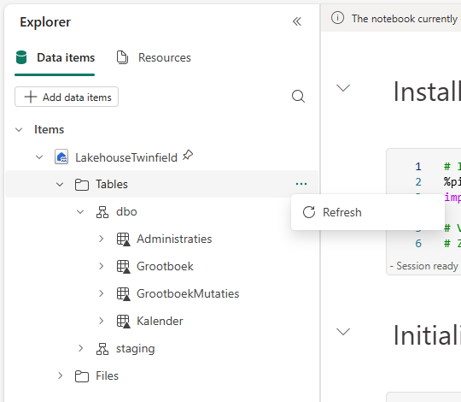Click the Administraties delta table icon
461x402 pixels.
[124, 239]
